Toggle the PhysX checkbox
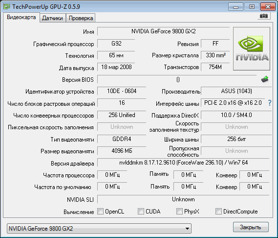Viewport: 278px width, 238px height. point(179,212)
